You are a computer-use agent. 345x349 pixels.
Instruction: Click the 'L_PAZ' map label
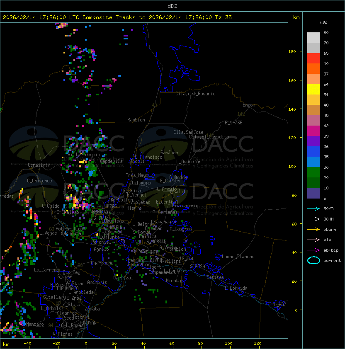coord(280,305)
